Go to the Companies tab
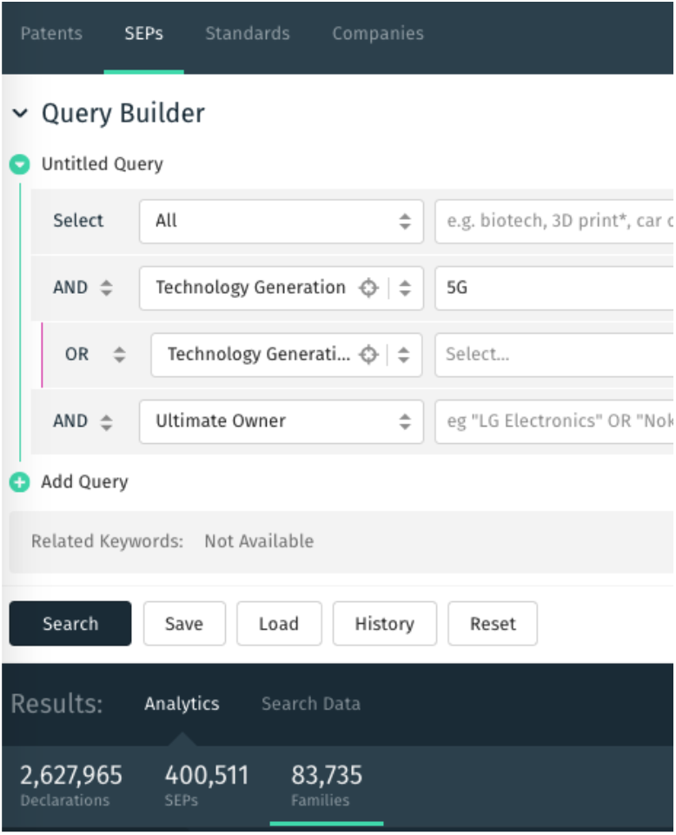The image size is (676, 835). [378, 34]
